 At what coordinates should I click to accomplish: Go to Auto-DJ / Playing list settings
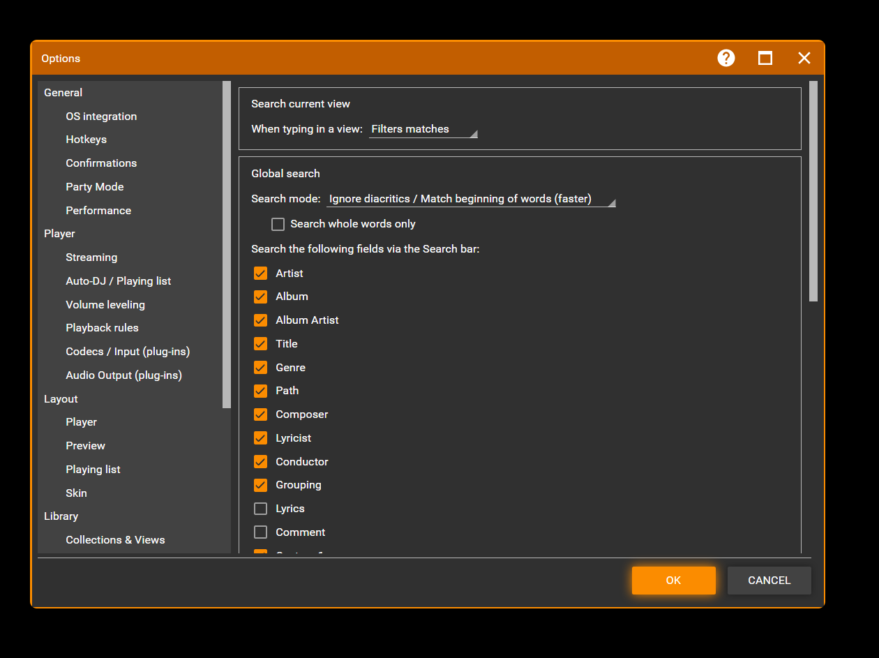[118, 281]
